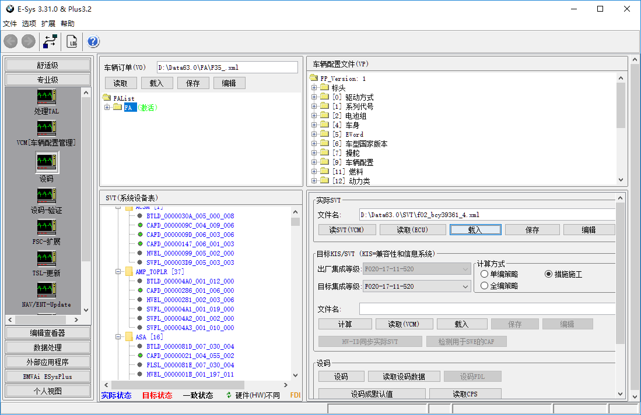Screen dimensions: 641x415
Task: Click the 车辆订单 file path field
Action: (x=227, y=68)
